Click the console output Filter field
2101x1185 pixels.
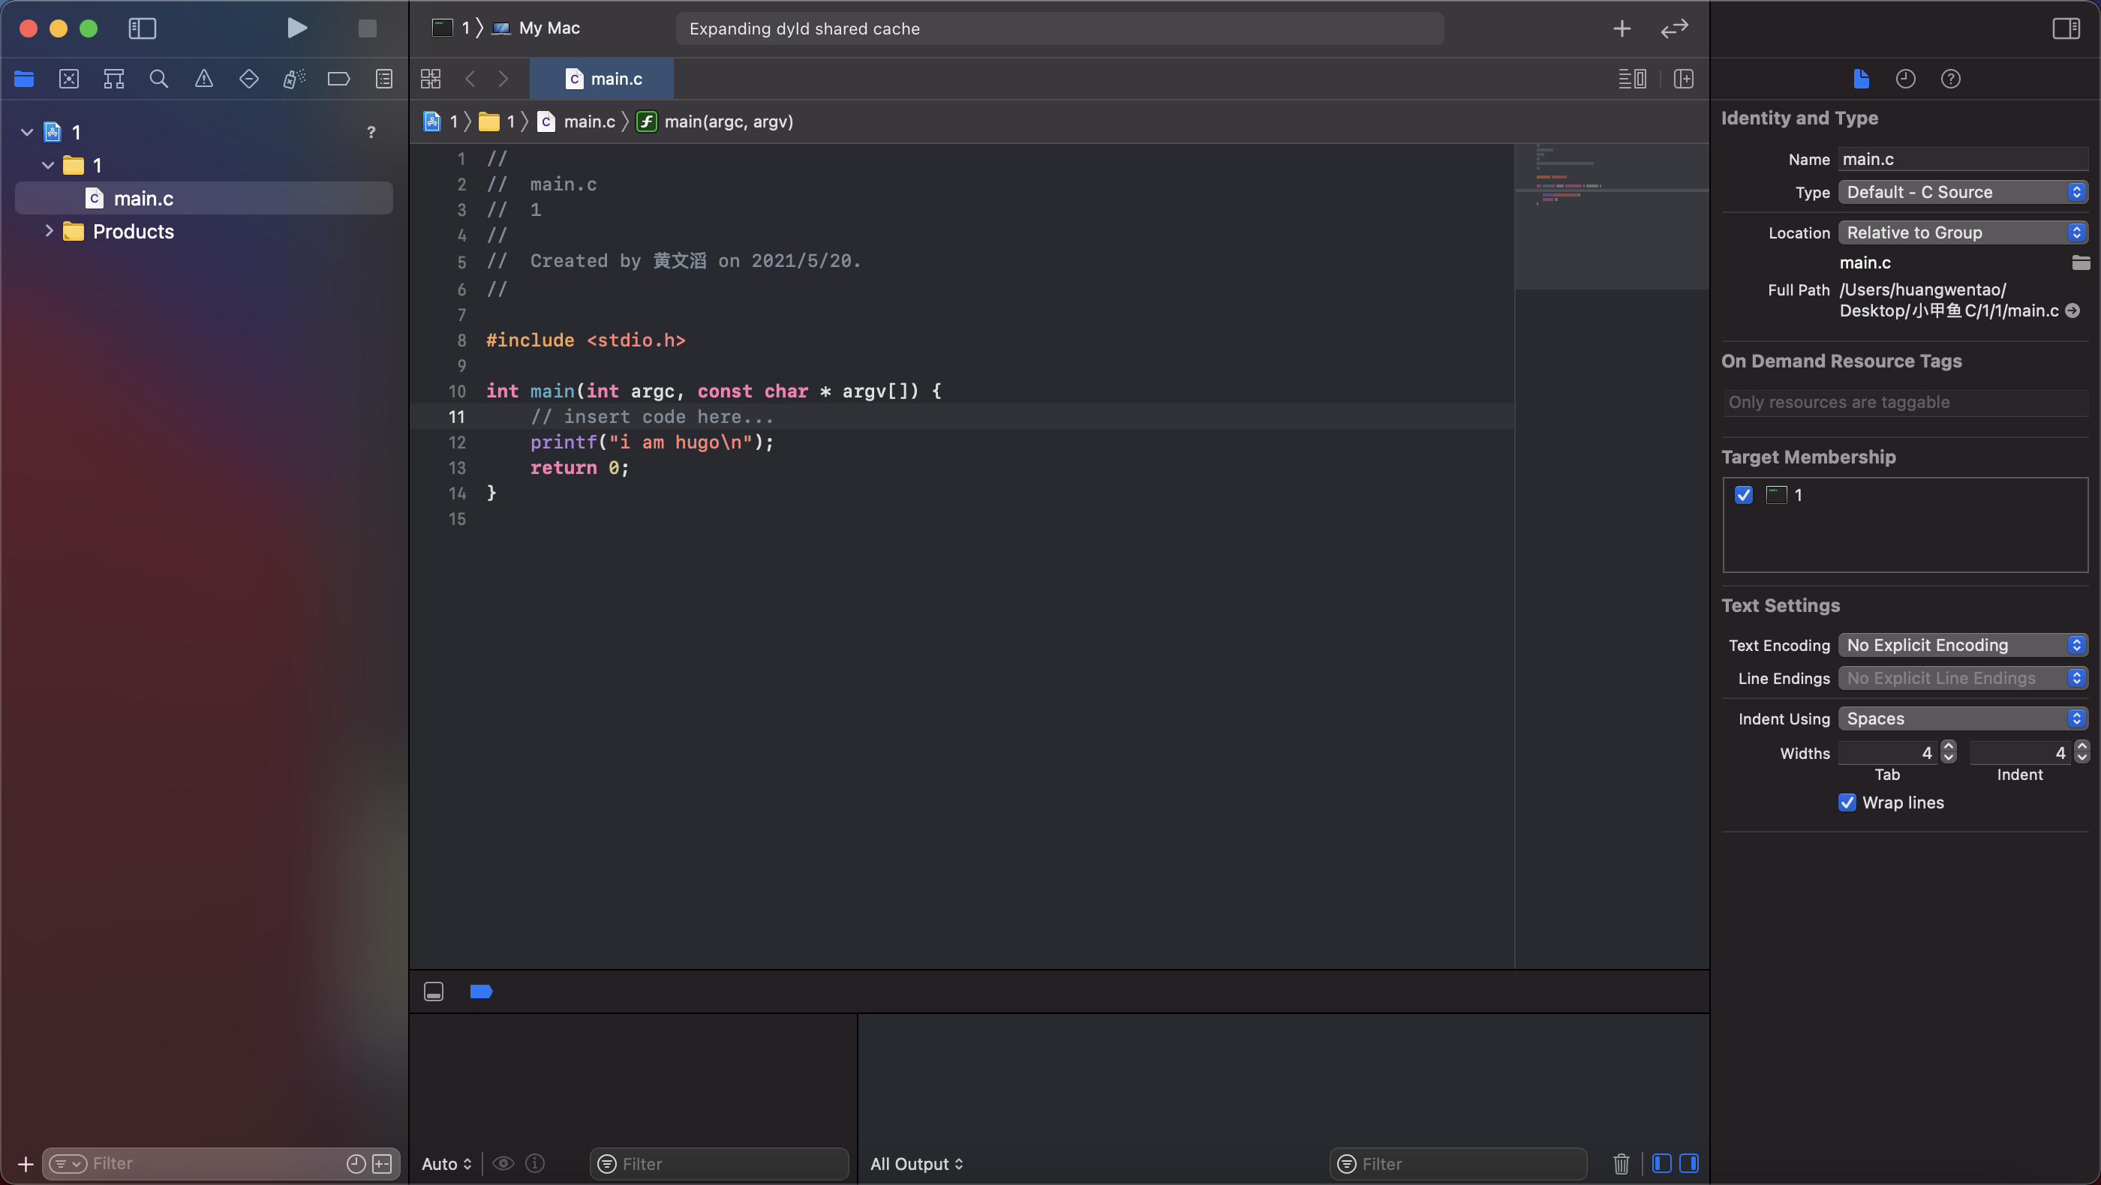coord(1458,1164)
